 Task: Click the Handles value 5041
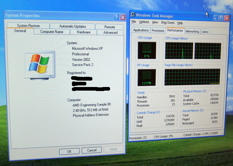[172, 96]
